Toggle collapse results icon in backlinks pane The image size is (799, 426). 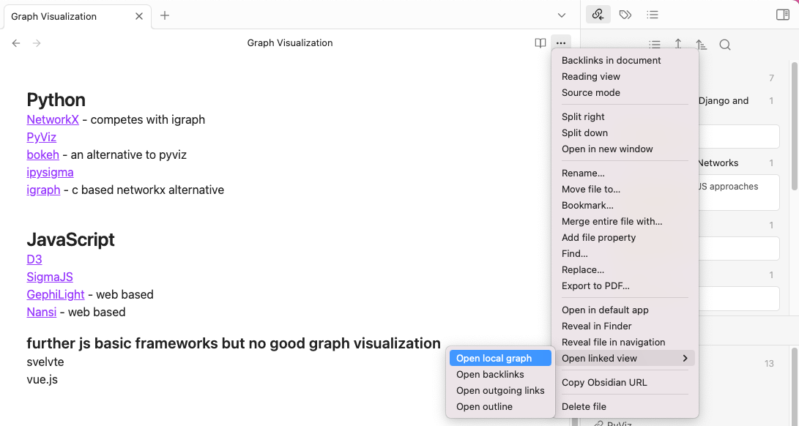(655, 45)
